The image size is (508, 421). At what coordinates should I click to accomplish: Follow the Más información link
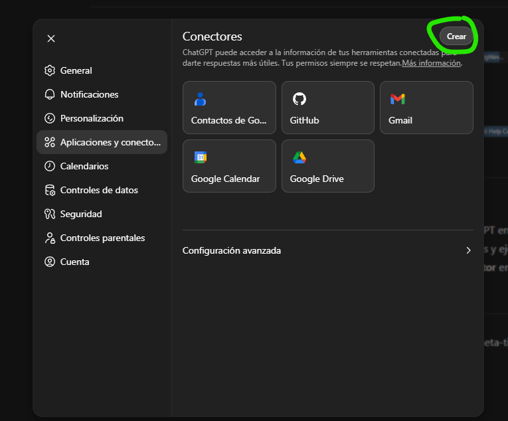(431, 63)
